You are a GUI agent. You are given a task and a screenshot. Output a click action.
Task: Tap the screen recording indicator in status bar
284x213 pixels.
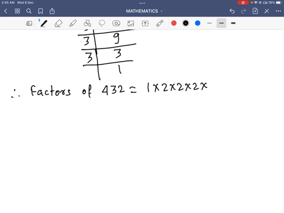coord(243,2)
